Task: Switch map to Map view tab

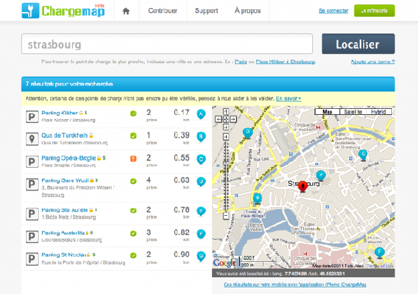Action: click(x=327, y=112)
